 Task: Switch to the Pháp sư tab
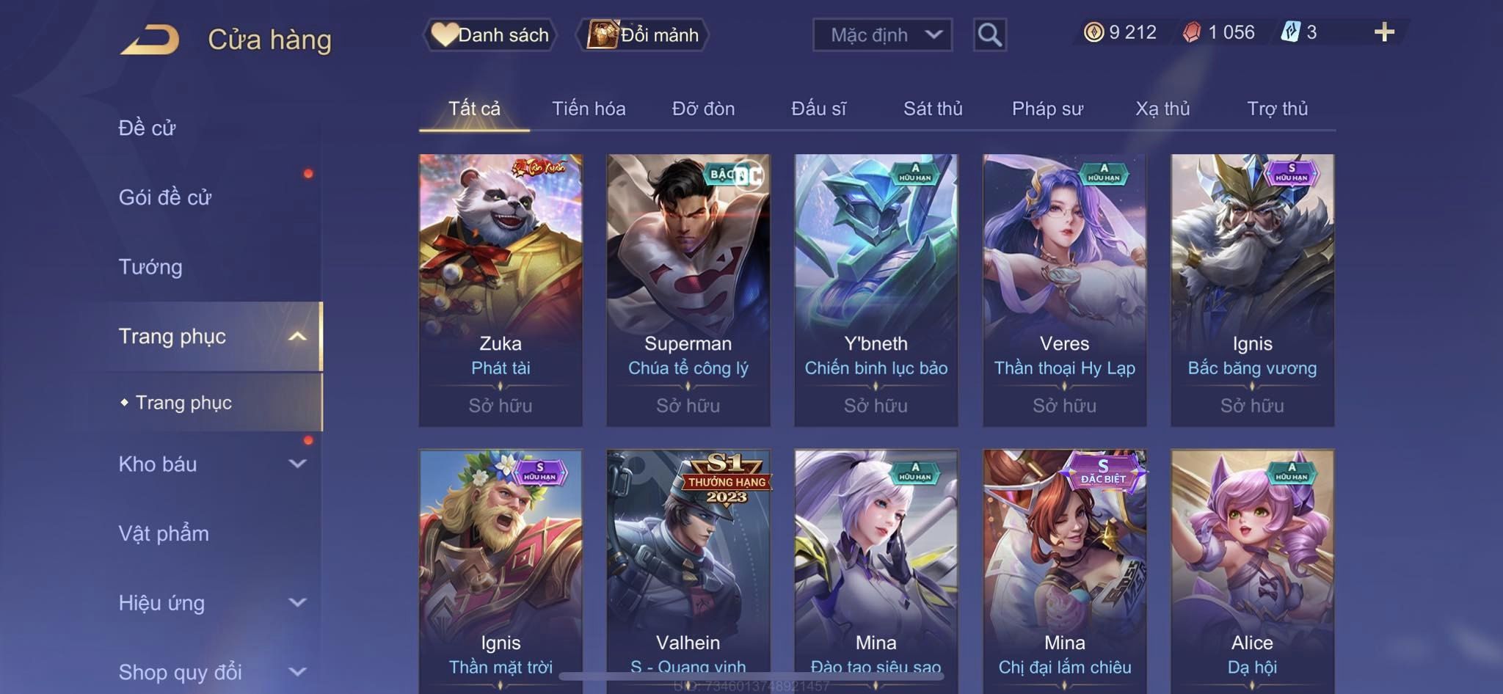click(1047, 109)
